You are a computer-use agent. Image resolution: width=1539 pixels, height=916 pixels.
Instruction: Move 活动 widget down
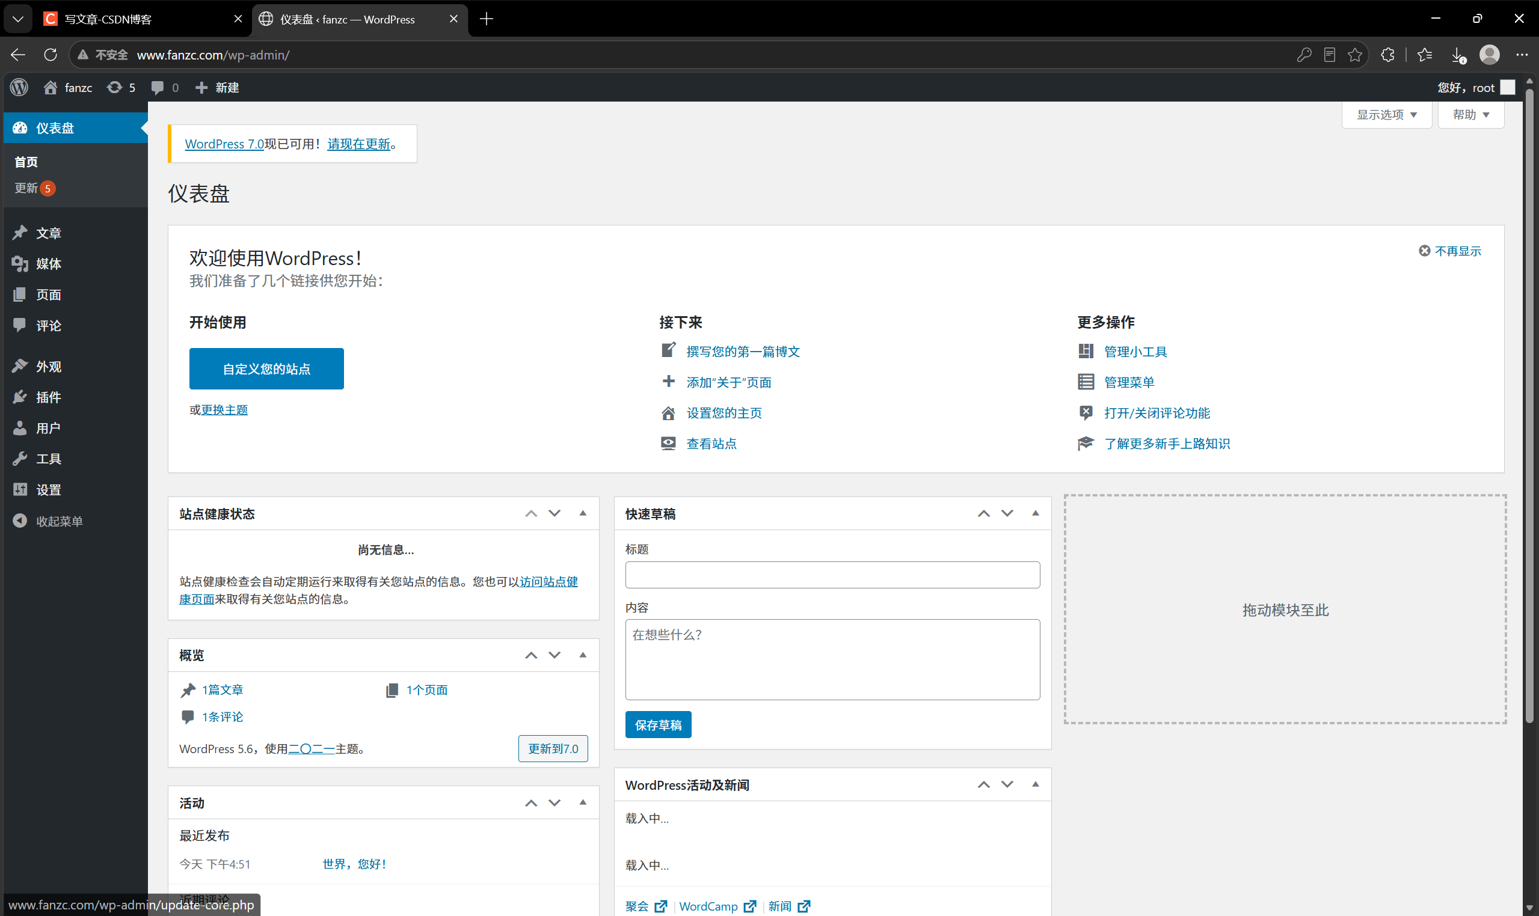(554, 802)
